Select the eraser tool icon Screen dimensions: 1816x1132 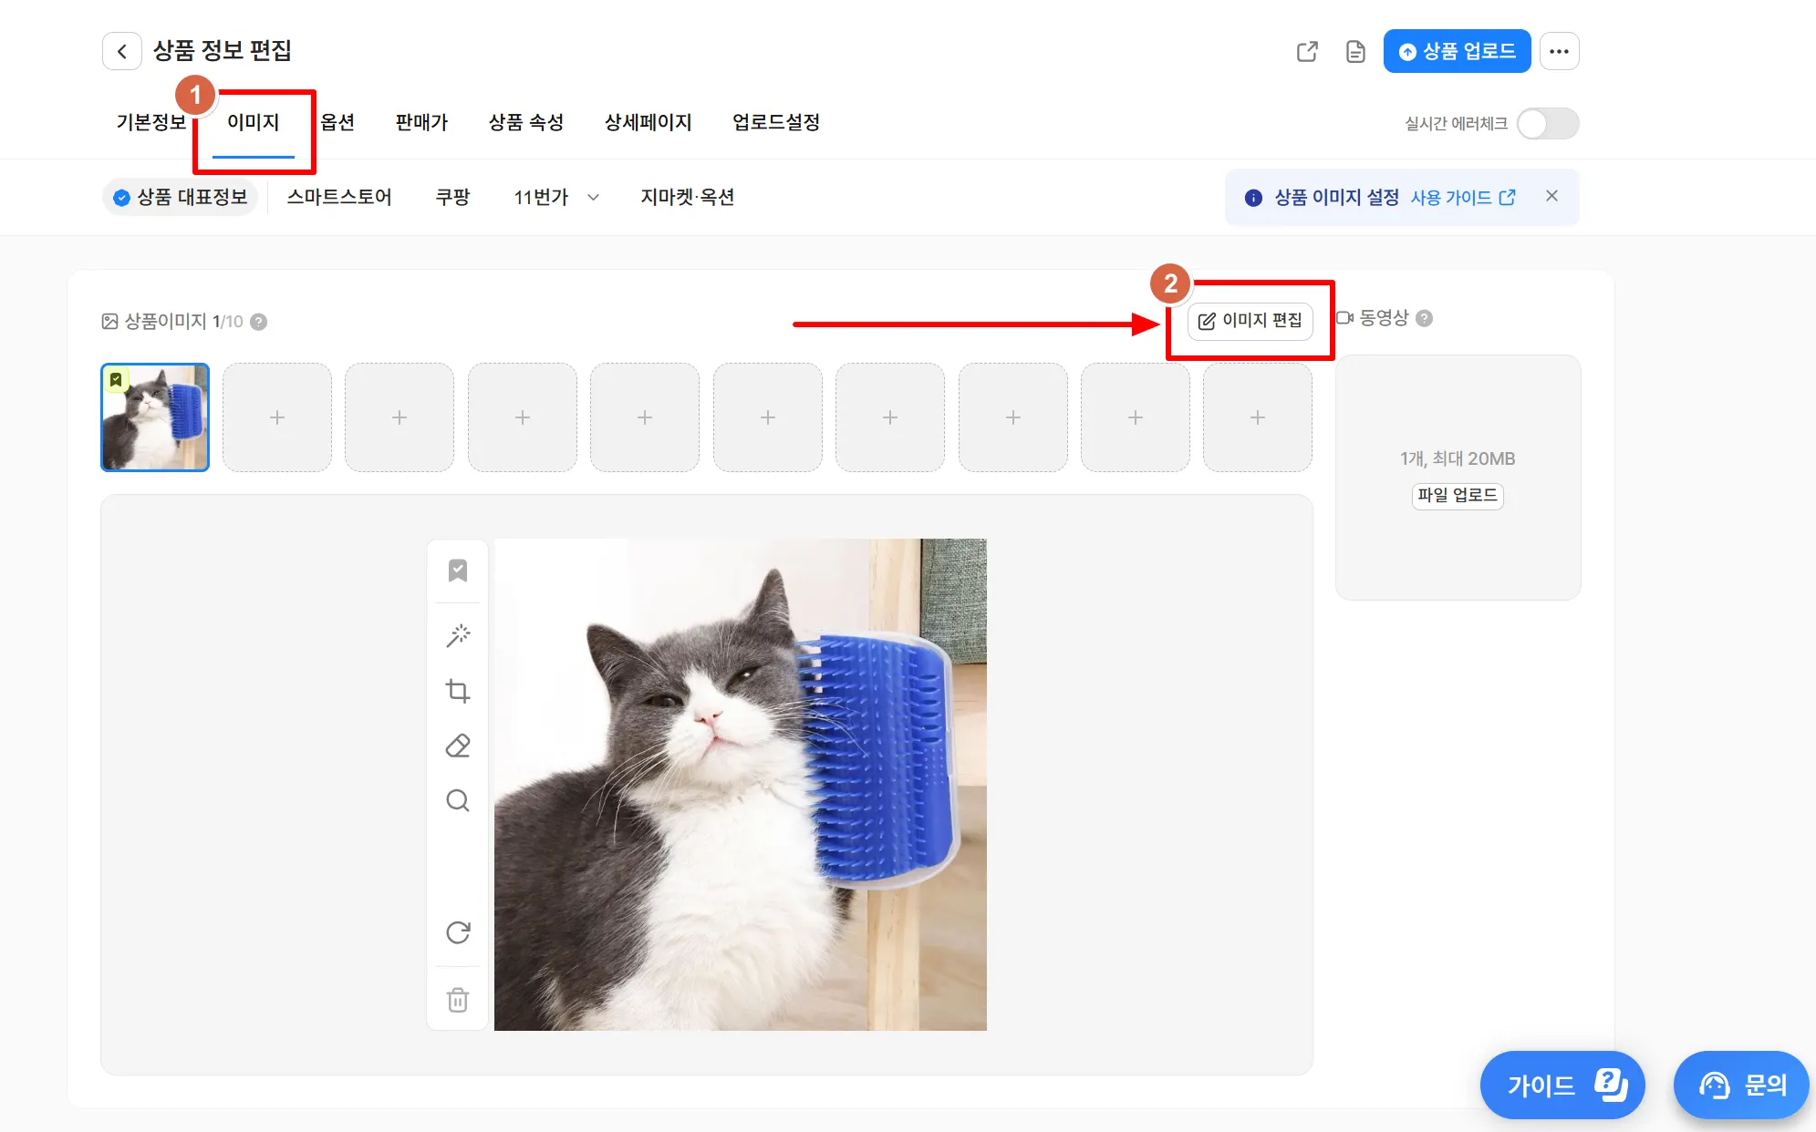[458, 746]
